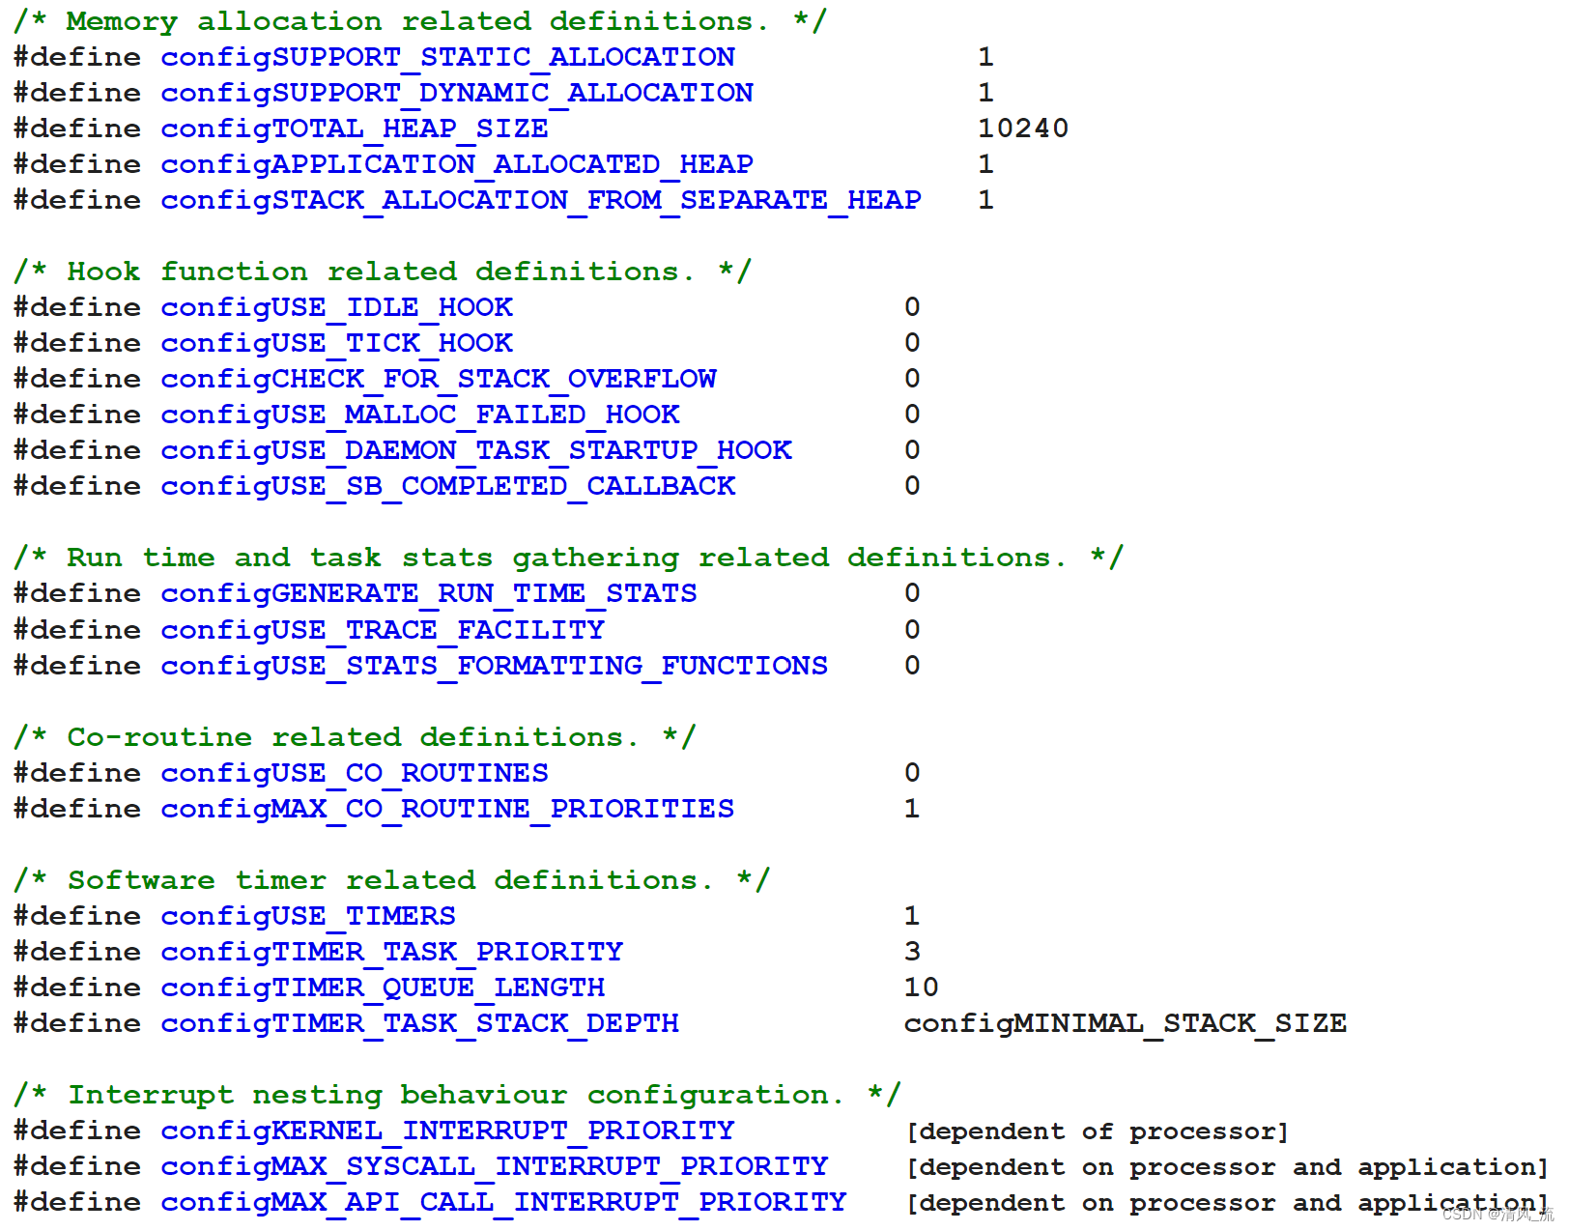This screenshot has width=1569, height=1231.
Task: Select the value 10240 next to configTOTAL_HEAP_SIZE
Action: click(1021, 128)
